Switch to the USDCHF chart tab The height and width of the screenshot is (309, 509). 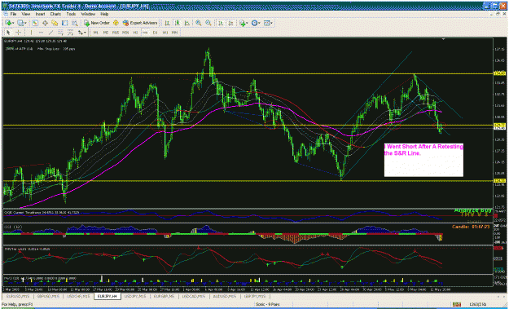tap(79, 296)
